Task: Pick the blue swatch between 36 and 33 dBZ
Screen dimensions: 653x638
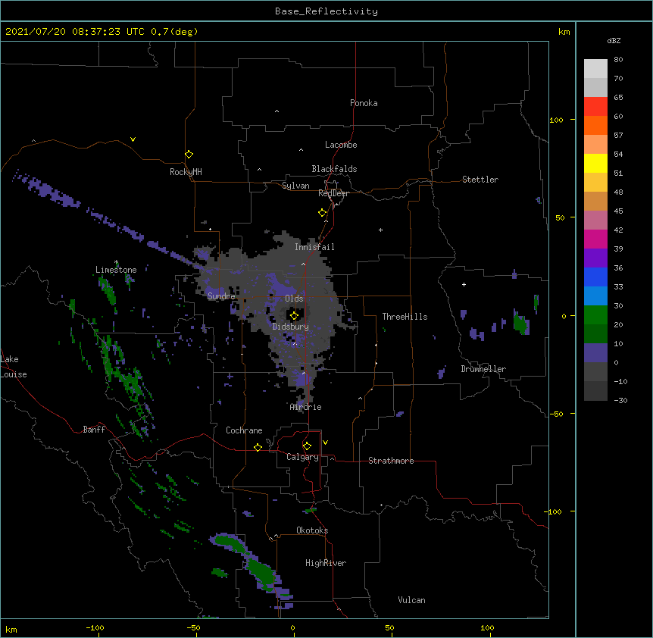Action: (595, 277)
